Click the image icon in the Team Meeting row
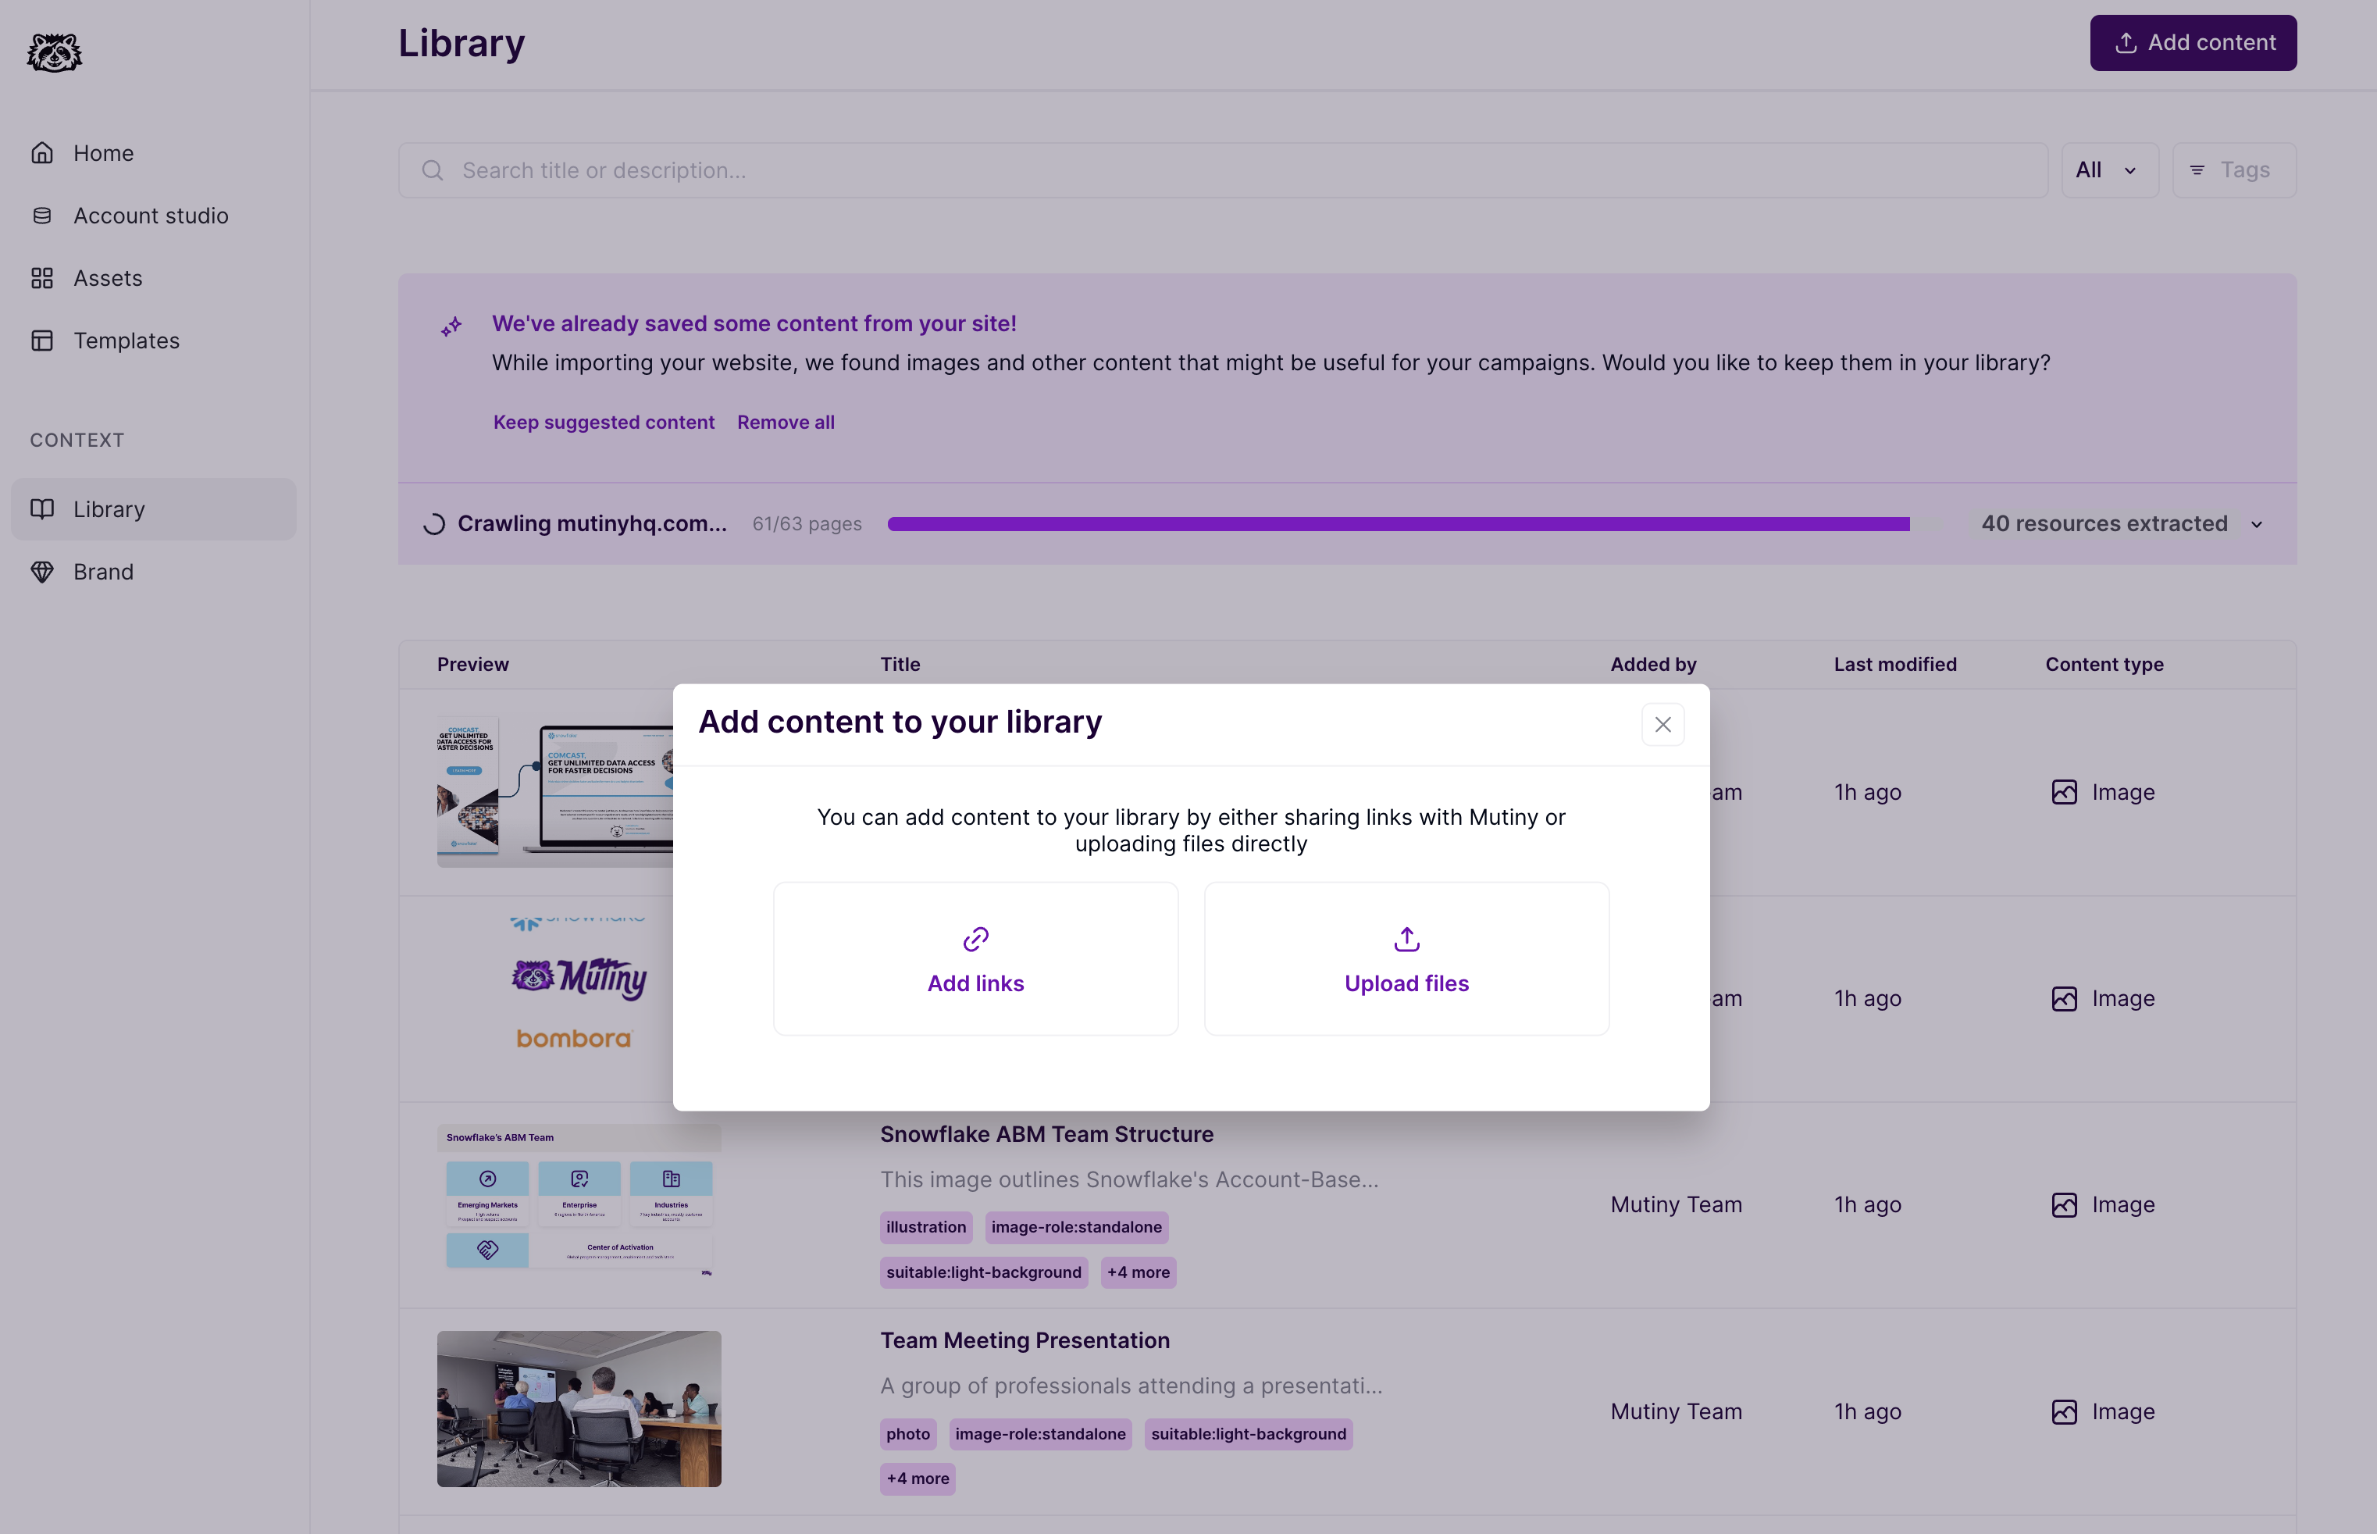This screenshot has width=2377, height=1534. point(2063,1411)
